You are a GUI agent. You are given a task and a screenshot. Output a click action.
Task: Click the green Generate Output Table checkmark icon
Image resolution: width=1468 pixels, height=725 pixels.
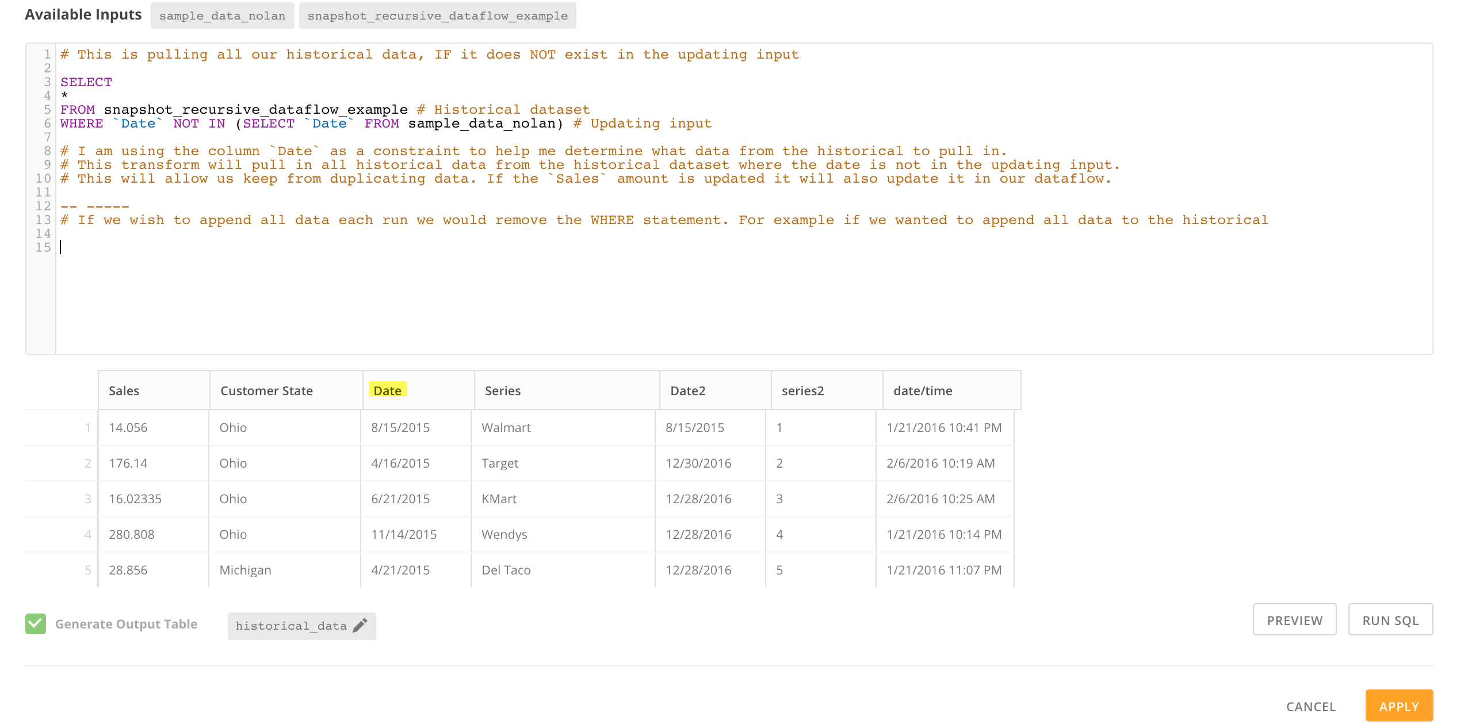[x=35, y=624]
